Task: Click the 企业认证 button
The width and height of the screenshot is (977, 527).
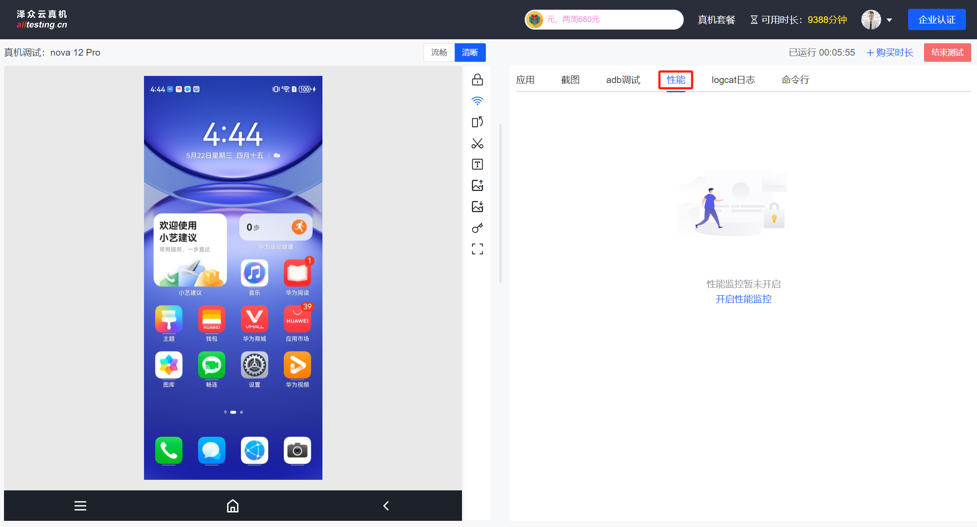Action: 936,20
